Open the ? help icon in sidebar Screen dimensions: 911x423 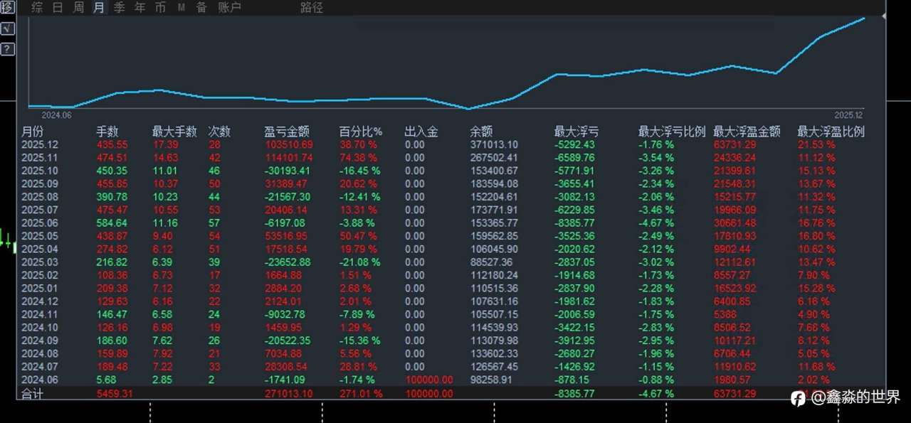(7, 48)
